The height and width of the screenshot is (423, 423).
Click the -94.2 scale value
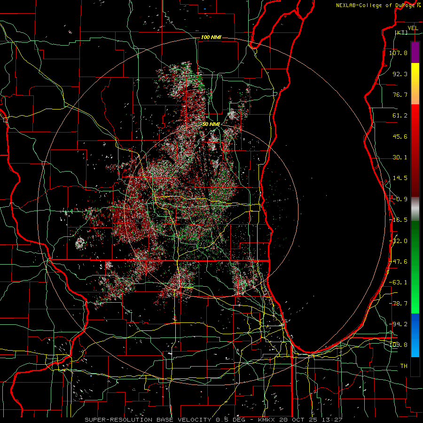pos(398,324)
